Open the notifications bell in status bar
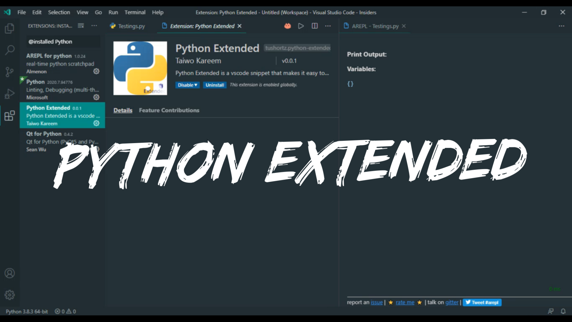This screenshot has height=322, width=572. pyautogui.click(x=563, y=311)
